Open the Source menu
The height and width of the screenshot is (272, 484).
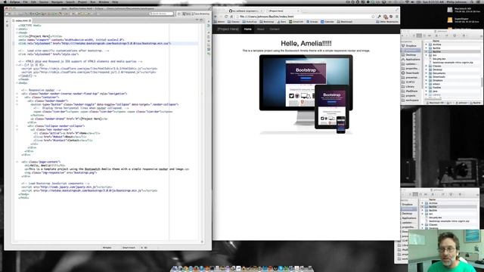[x=44, y=2]
